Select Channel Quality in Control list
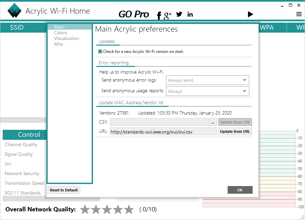The width and height of the screenshot is (305, 220). (x=21, y=145)
